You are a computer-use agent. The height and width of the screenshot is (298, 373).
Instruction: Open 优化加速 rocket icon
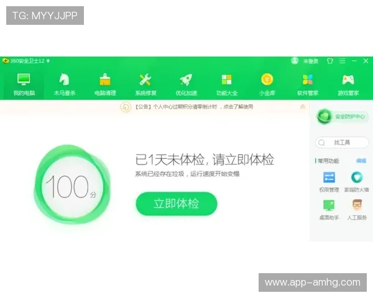pyautogui.click(x=186, y=79)
